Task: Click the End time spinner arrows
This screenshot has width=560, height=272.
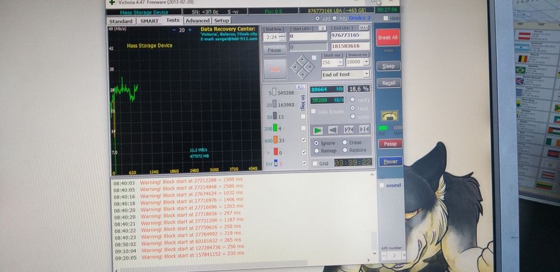Action: point(282,37)
